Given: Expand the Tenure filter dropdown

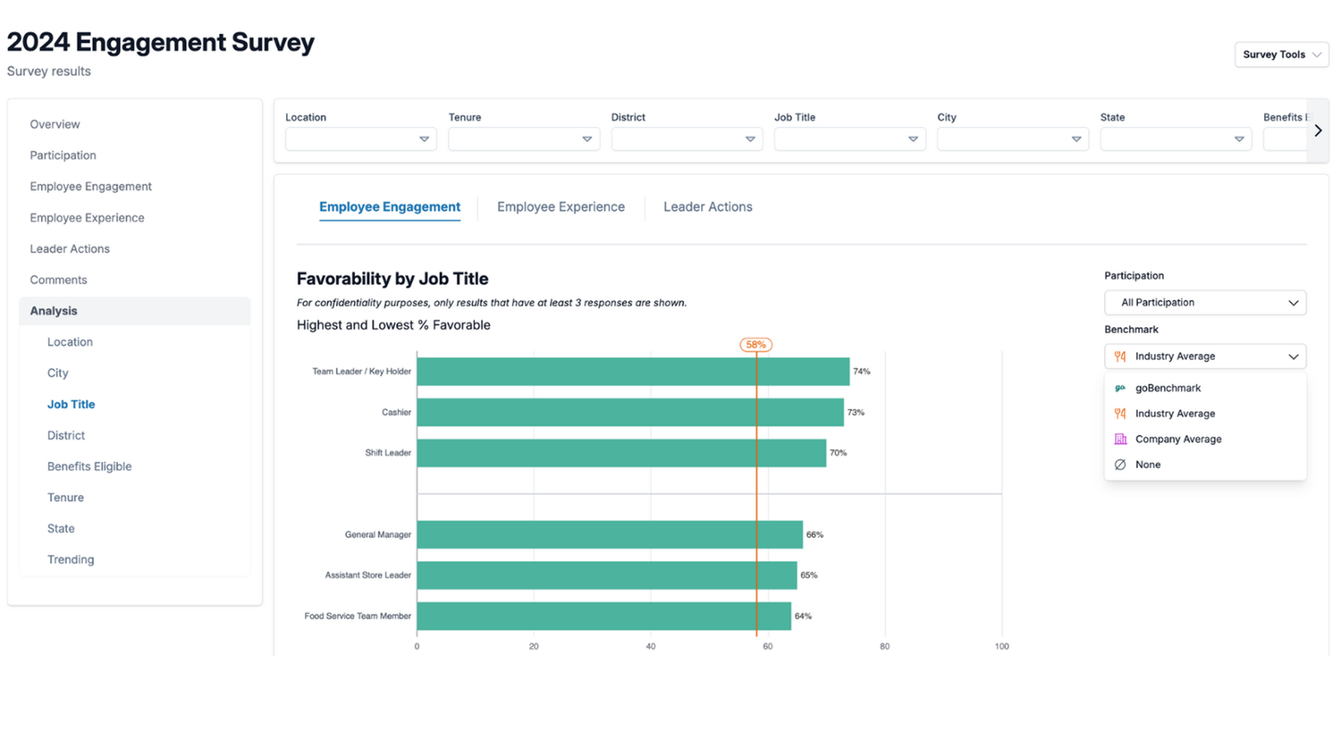Looking at the screenshot, I should pyautogui.click(x=523, y=138).
